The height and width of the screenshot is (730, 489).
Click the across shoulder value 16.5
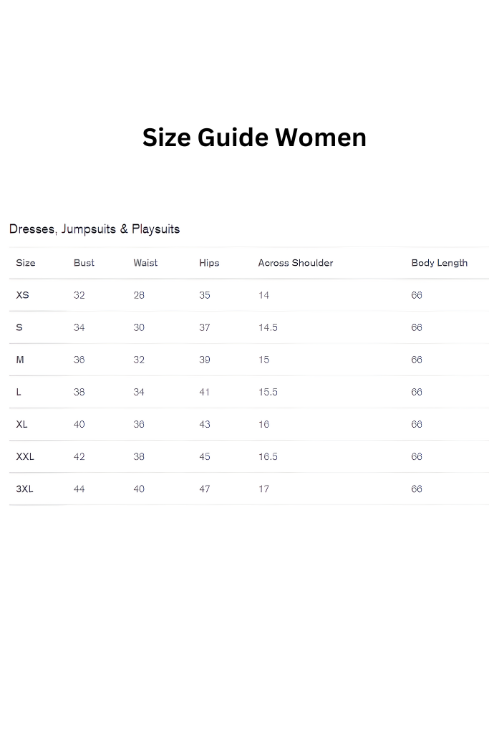tap(268, 456)
